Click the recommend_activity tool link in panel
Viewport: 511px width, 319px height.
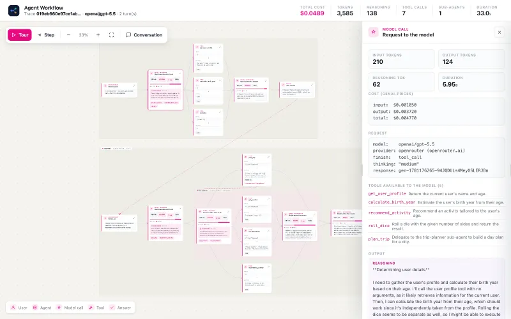(x=390, y=213)
